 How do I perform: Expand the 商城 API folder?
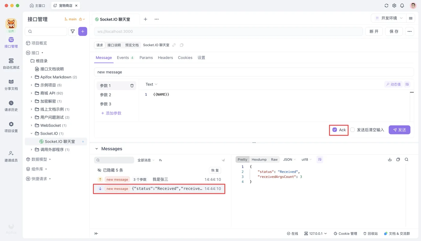[32, 93]
